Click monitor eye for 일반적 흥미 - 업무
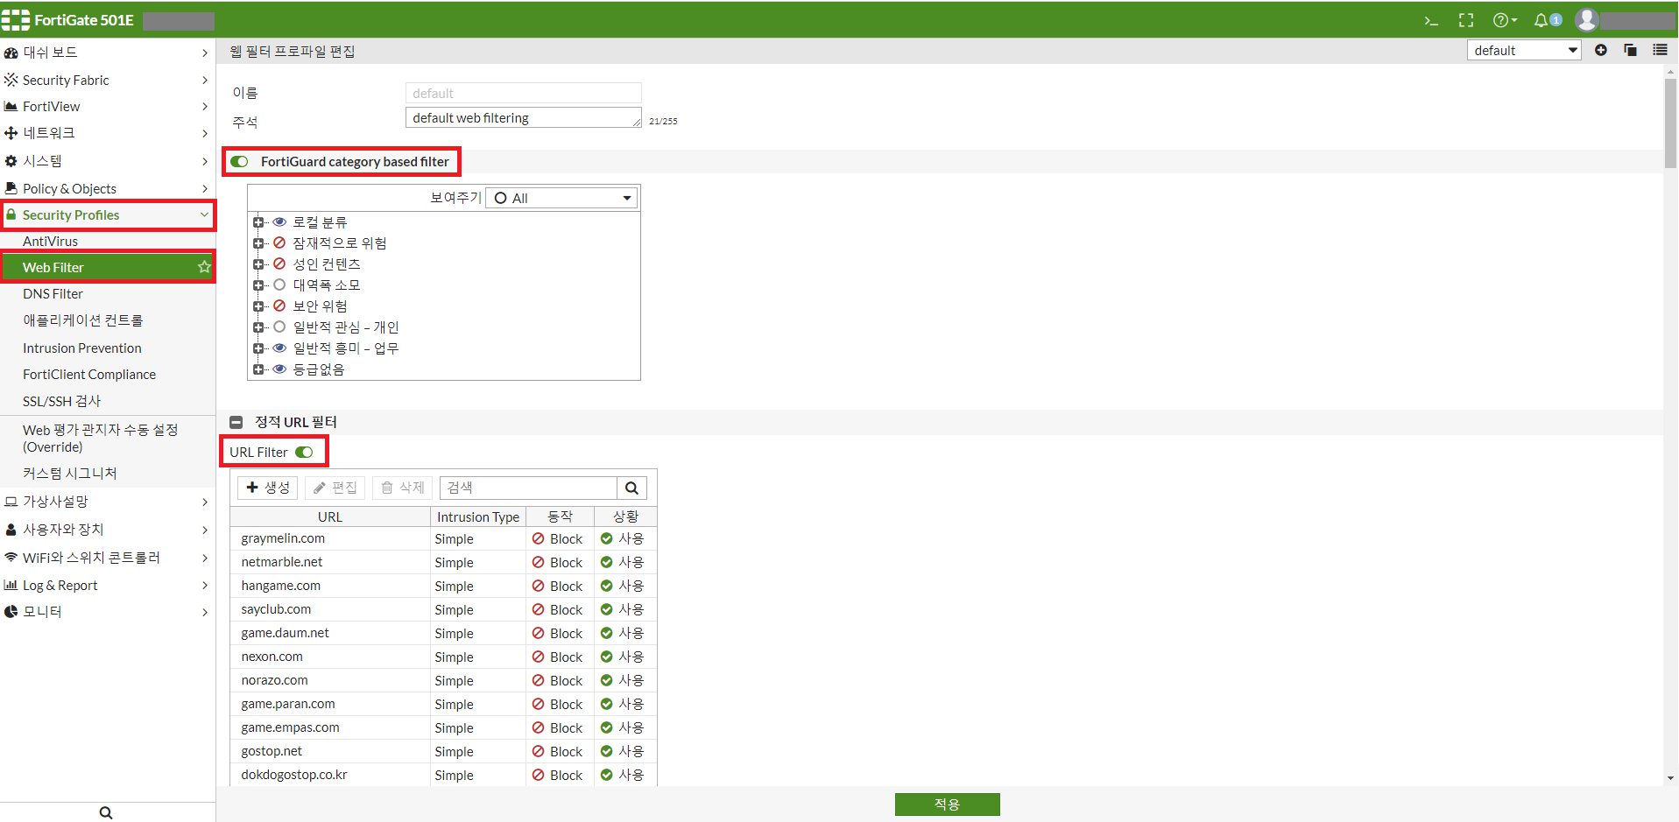The width and height of the screenshot is (1679, 822). coord(279,348)
